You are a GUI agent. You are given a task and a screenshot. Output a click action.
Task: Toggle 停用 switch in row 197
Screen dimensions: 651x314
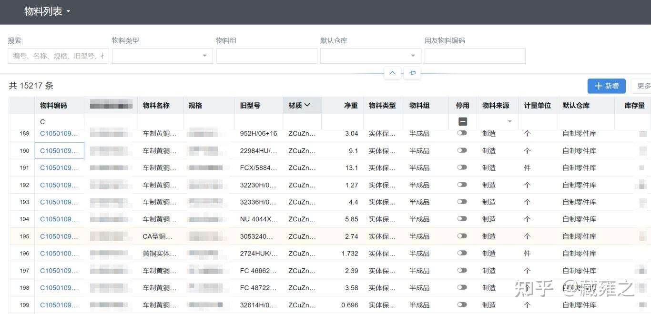462,270
